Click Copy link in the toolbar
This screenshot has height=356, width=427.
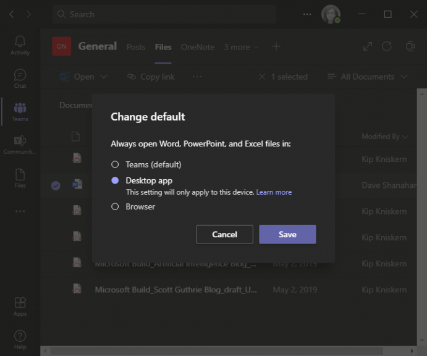pyautogui.click(x=151, y=77)
